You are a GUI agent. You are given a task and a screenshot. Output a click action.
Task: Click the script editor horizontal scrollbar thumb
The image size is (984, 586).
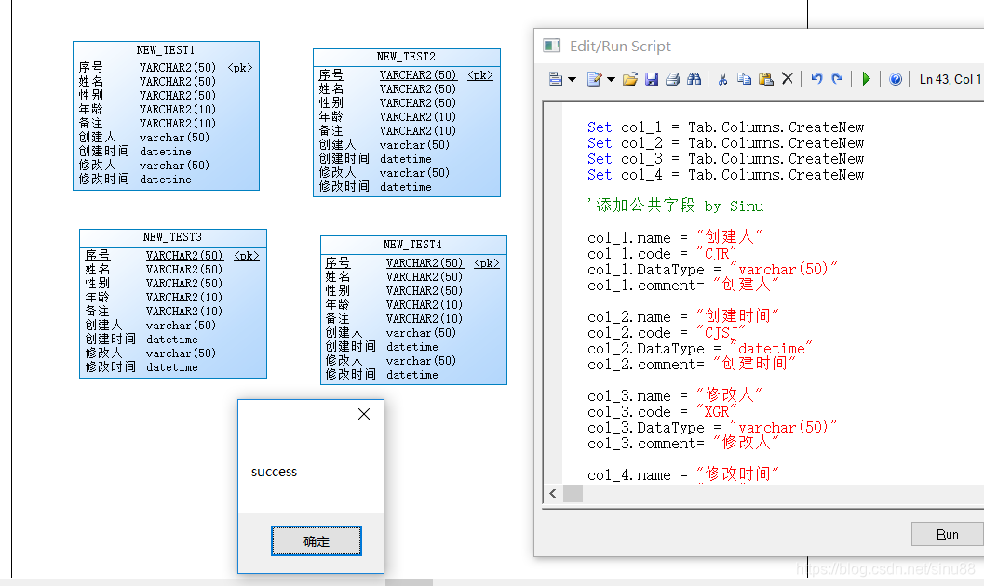click(x=573, y=493)
